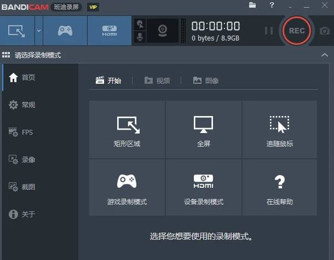The width and height of the screenshot is (334, 260).
Task: Choose the 游戏录制模式 tile
Action: coord(127,187)
